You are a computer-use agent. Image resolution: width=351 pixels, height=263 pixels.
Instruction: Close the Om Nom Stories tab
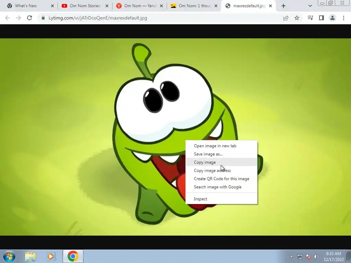107,6
